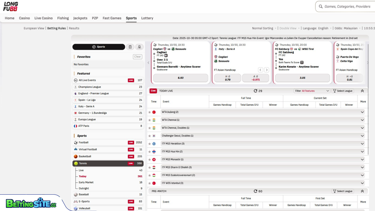Open the Filter All Features dropdown
The width and height of the screenshot is (375, 211).
312,91
